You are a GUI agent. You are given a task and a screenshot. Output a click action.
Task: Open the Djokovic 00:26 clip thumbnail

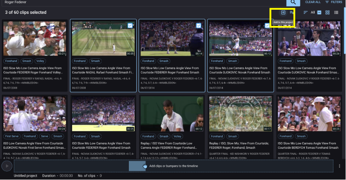click(x=309, y=38)
